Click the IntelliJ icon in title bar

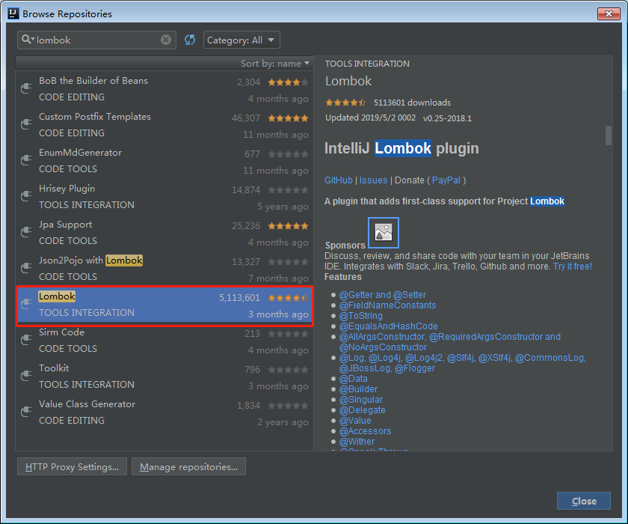[13, 13]
